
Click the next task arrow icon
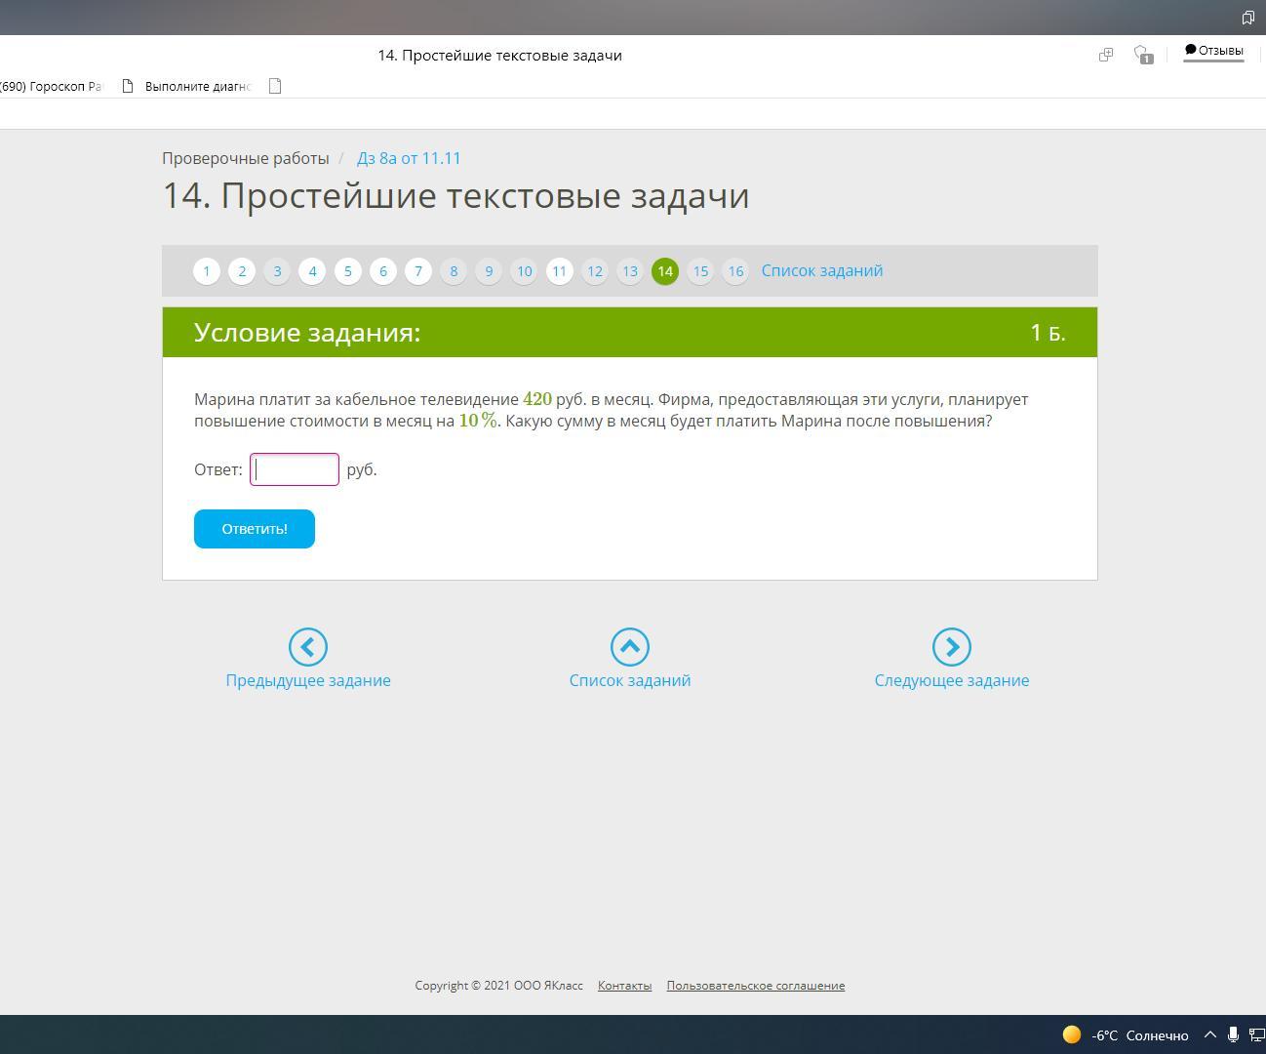(x=951, y=647)
